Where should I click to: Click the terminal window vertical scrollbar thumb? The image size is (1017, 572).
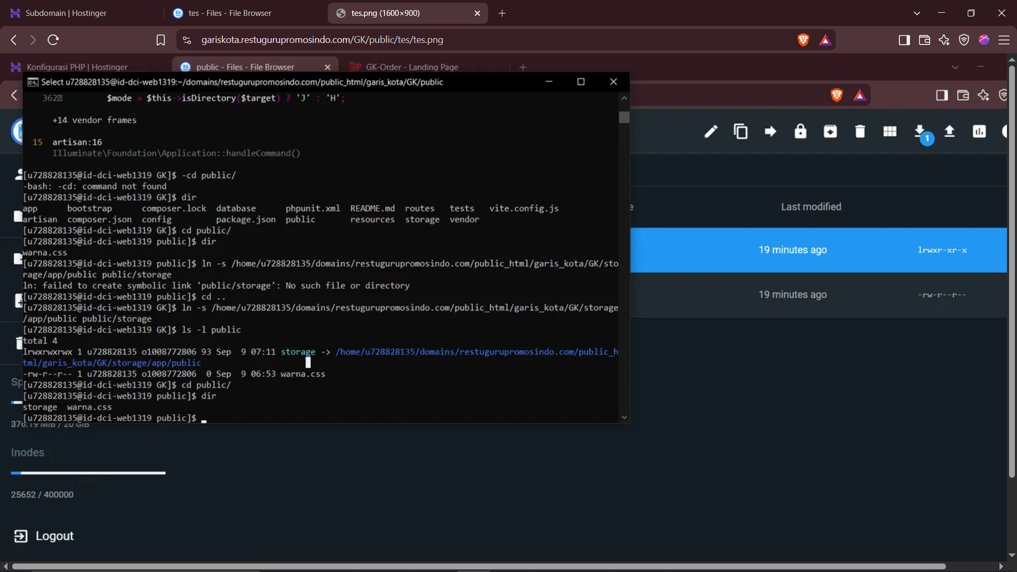[624, 117]
